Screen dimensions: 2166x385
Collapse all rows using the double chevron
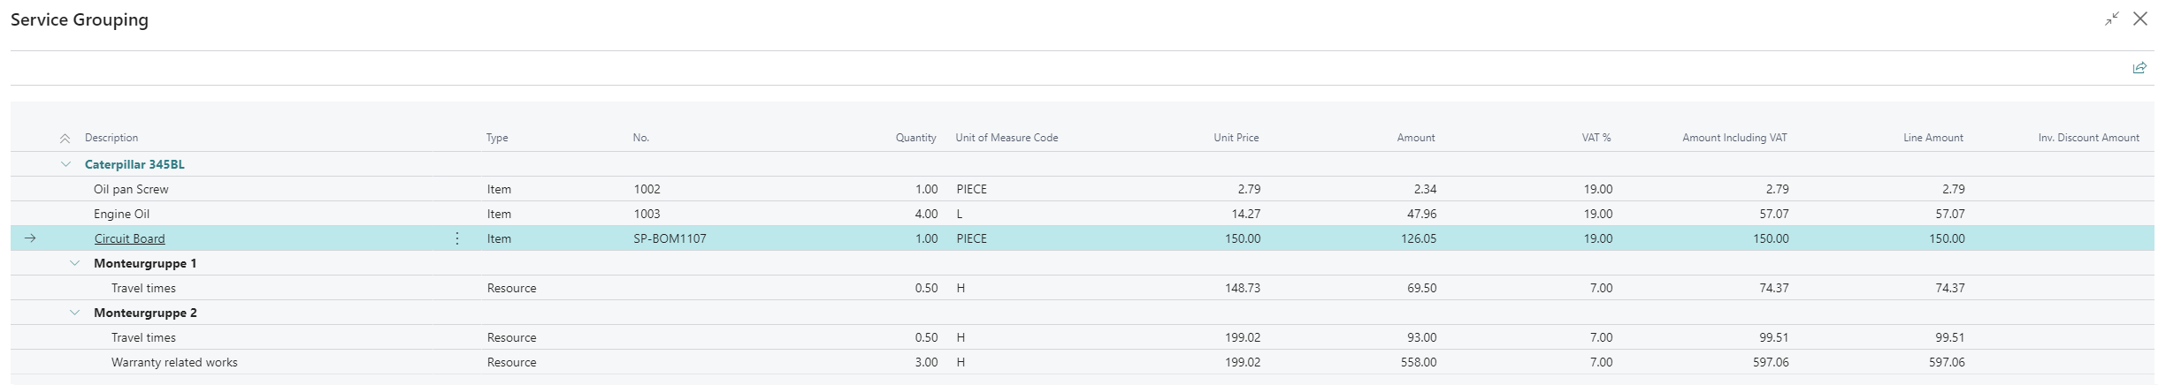(65, 139)
